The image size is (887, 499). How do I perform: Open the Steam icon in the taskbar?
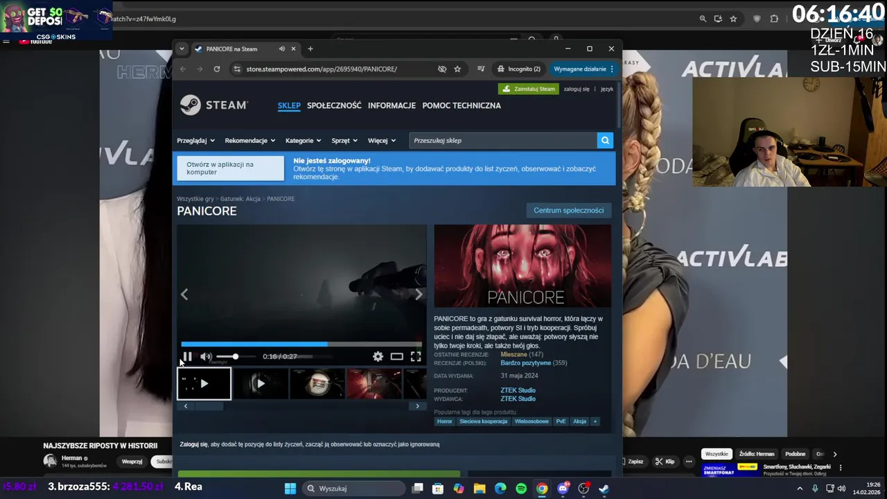tap(604, 489)
